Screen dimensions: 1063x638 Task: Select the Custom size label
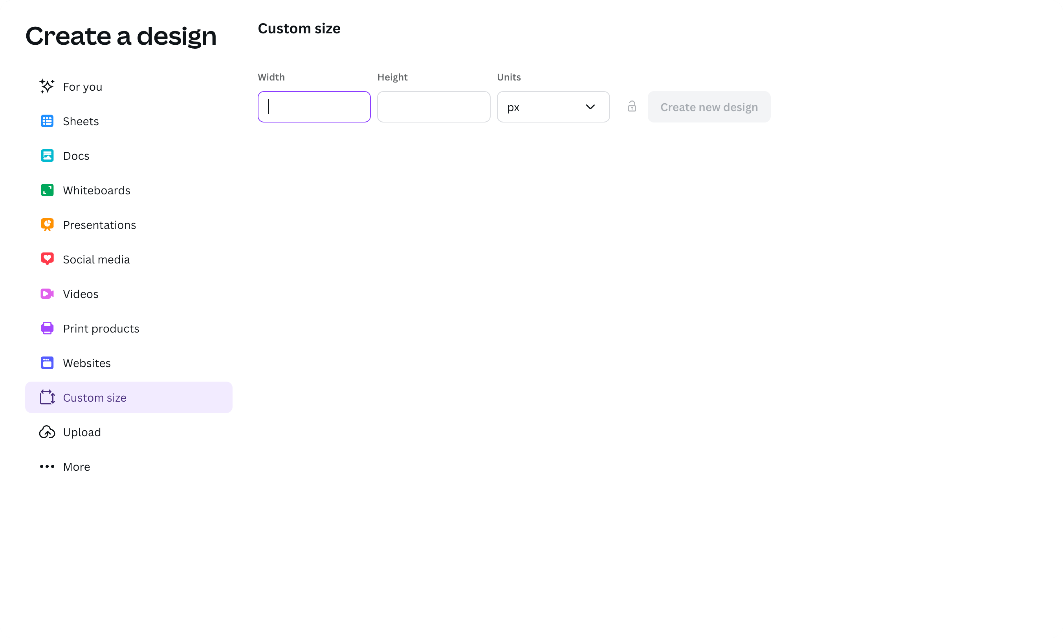pos(95,398)
